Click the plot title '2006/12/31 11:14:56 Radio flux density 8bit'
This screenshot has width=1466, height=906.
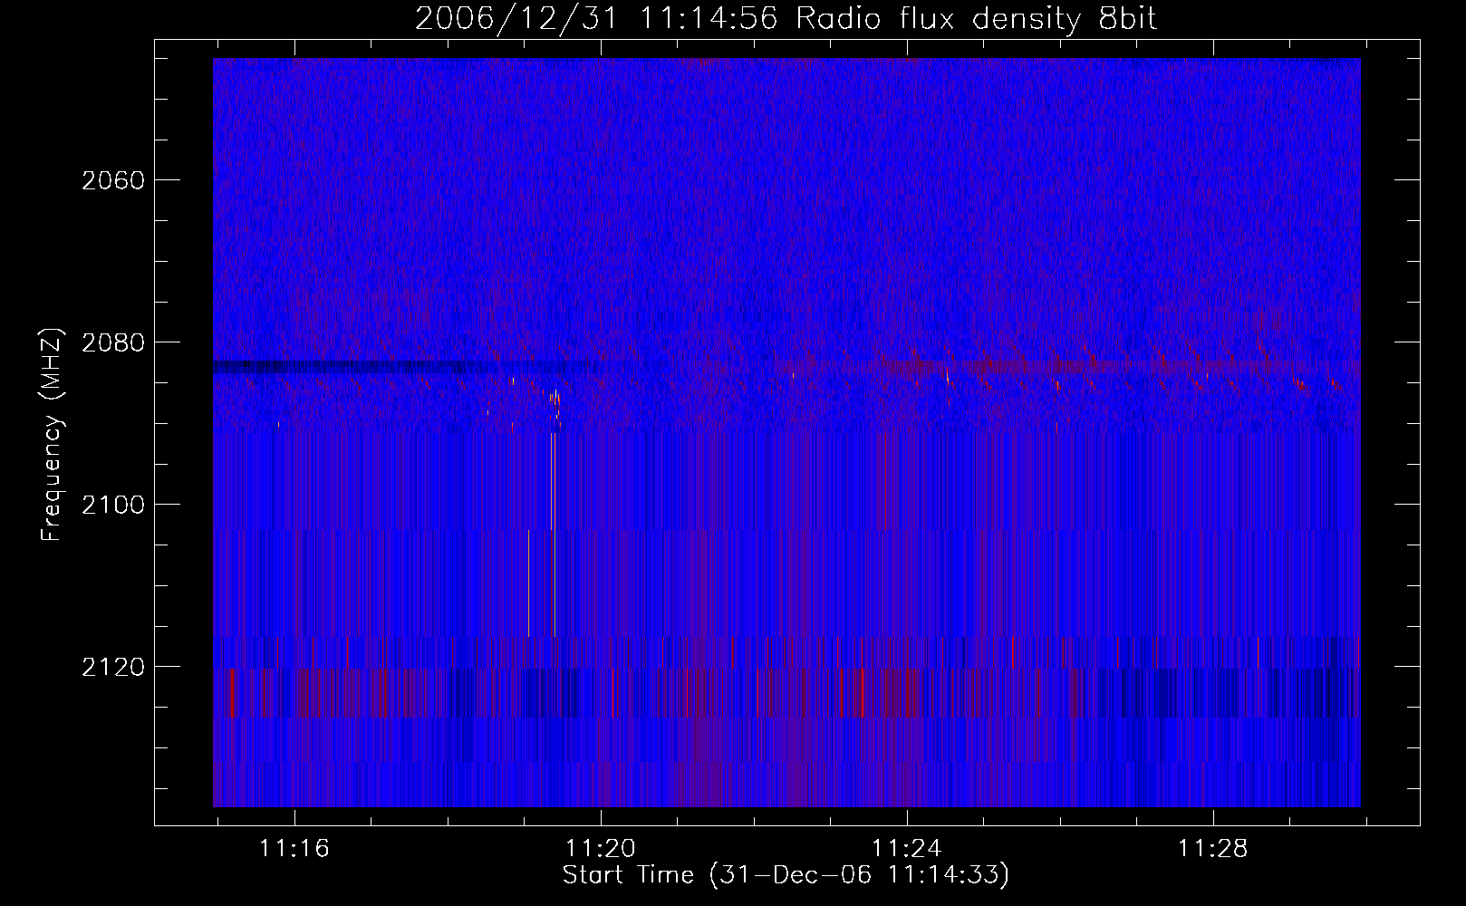(x=786, y=19)
